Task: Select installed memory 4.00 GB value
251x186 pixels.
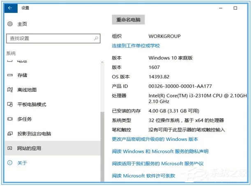Action: tap(174, 111)
